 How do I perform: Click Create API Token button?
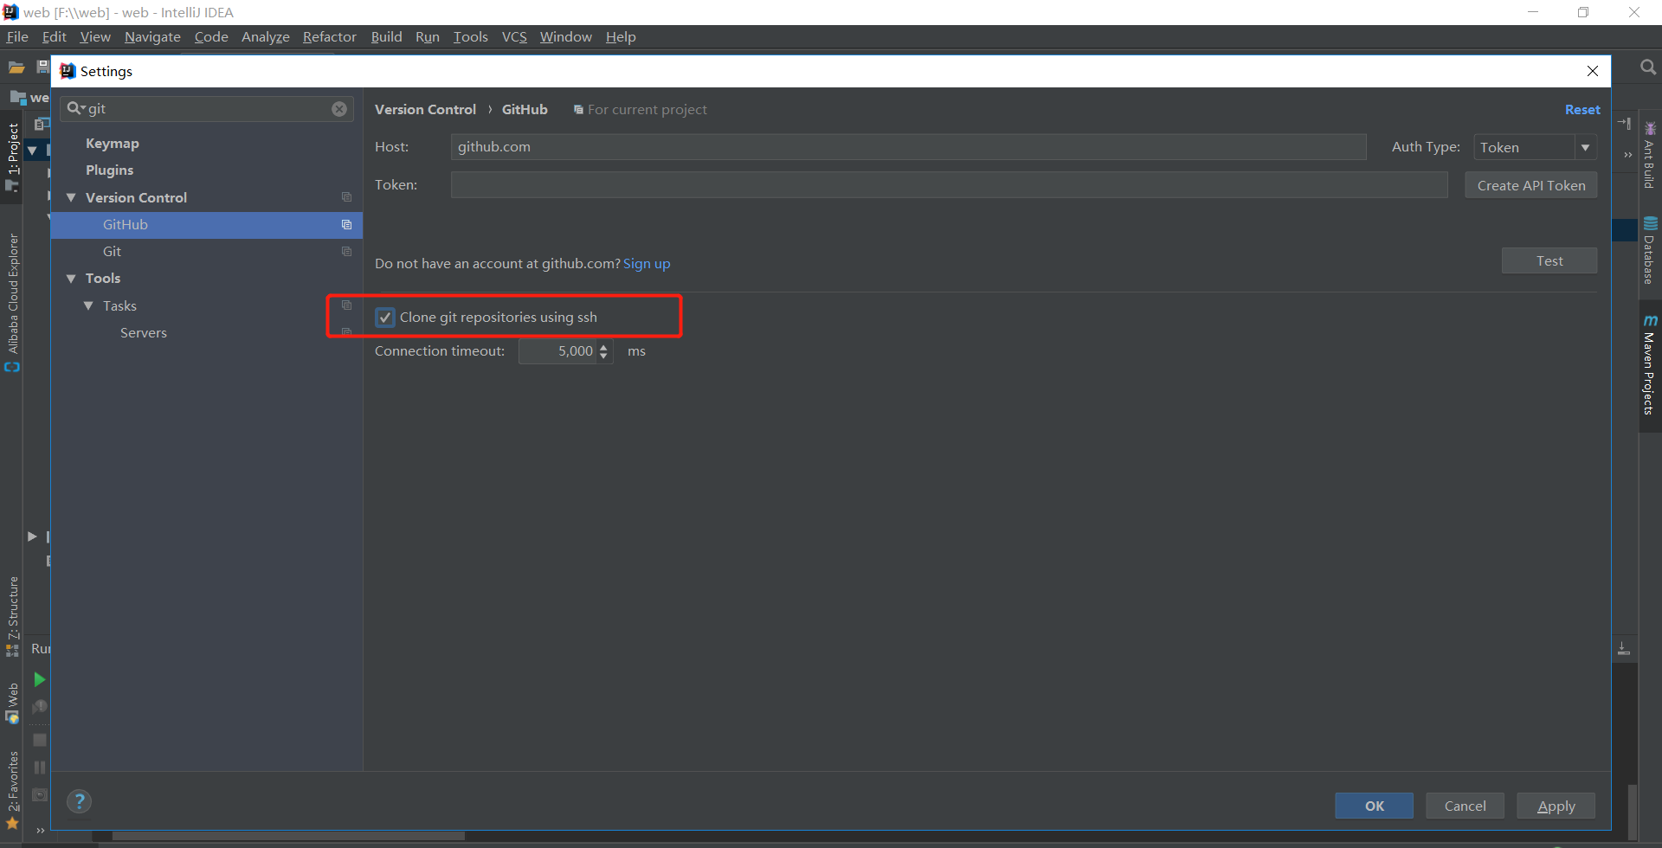pyautogui.click(x=1531, y=185)
